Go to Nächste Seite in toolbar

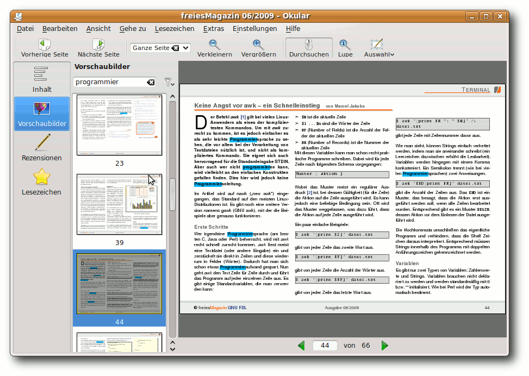click(98, 48)
